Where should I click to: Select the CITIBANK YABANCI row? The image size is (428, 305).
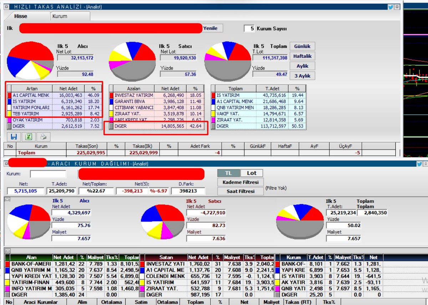click(x=157, y=107)
